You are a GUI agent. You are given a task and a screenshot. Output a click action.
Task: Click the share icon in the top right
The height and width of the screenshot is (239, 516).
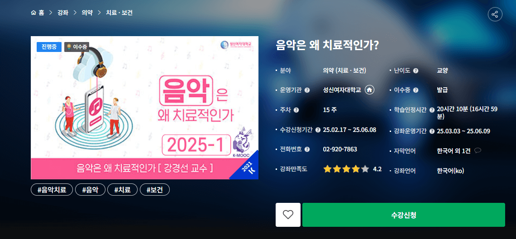[x=495, y=14]
